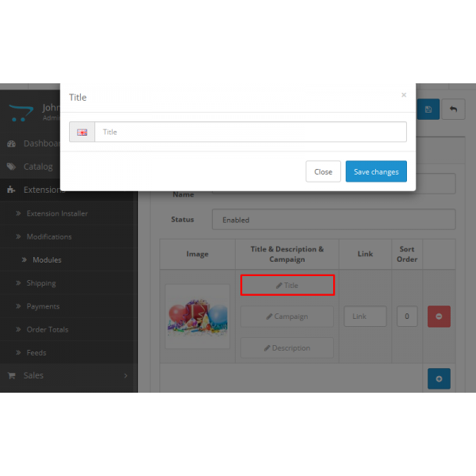Click the pencil Campaign edit button
Image resolution: width=476 pixels, height=476 pixels.
pos(287,317)
